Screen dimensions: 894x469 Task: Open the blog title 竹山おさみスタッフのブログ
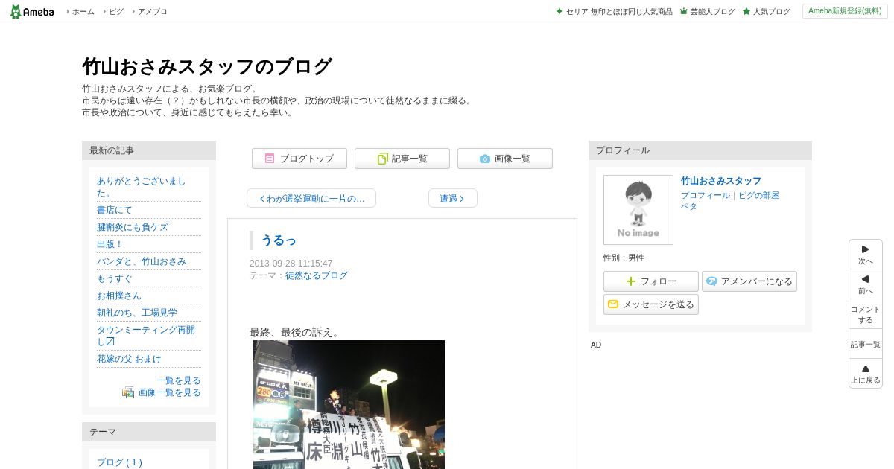click(x=206, y=66)
